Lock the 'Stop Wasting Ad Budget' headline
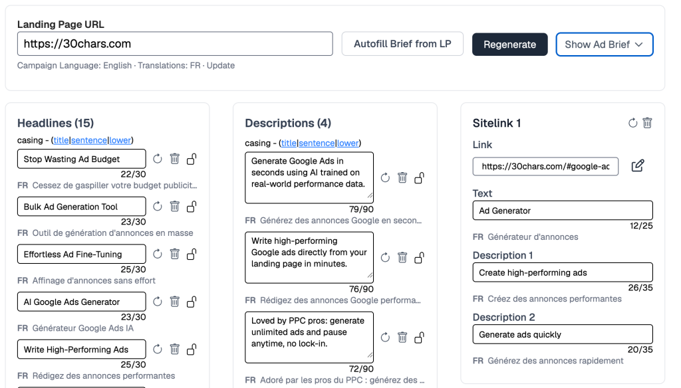681x388 pixels. click(x=192, y=159)
